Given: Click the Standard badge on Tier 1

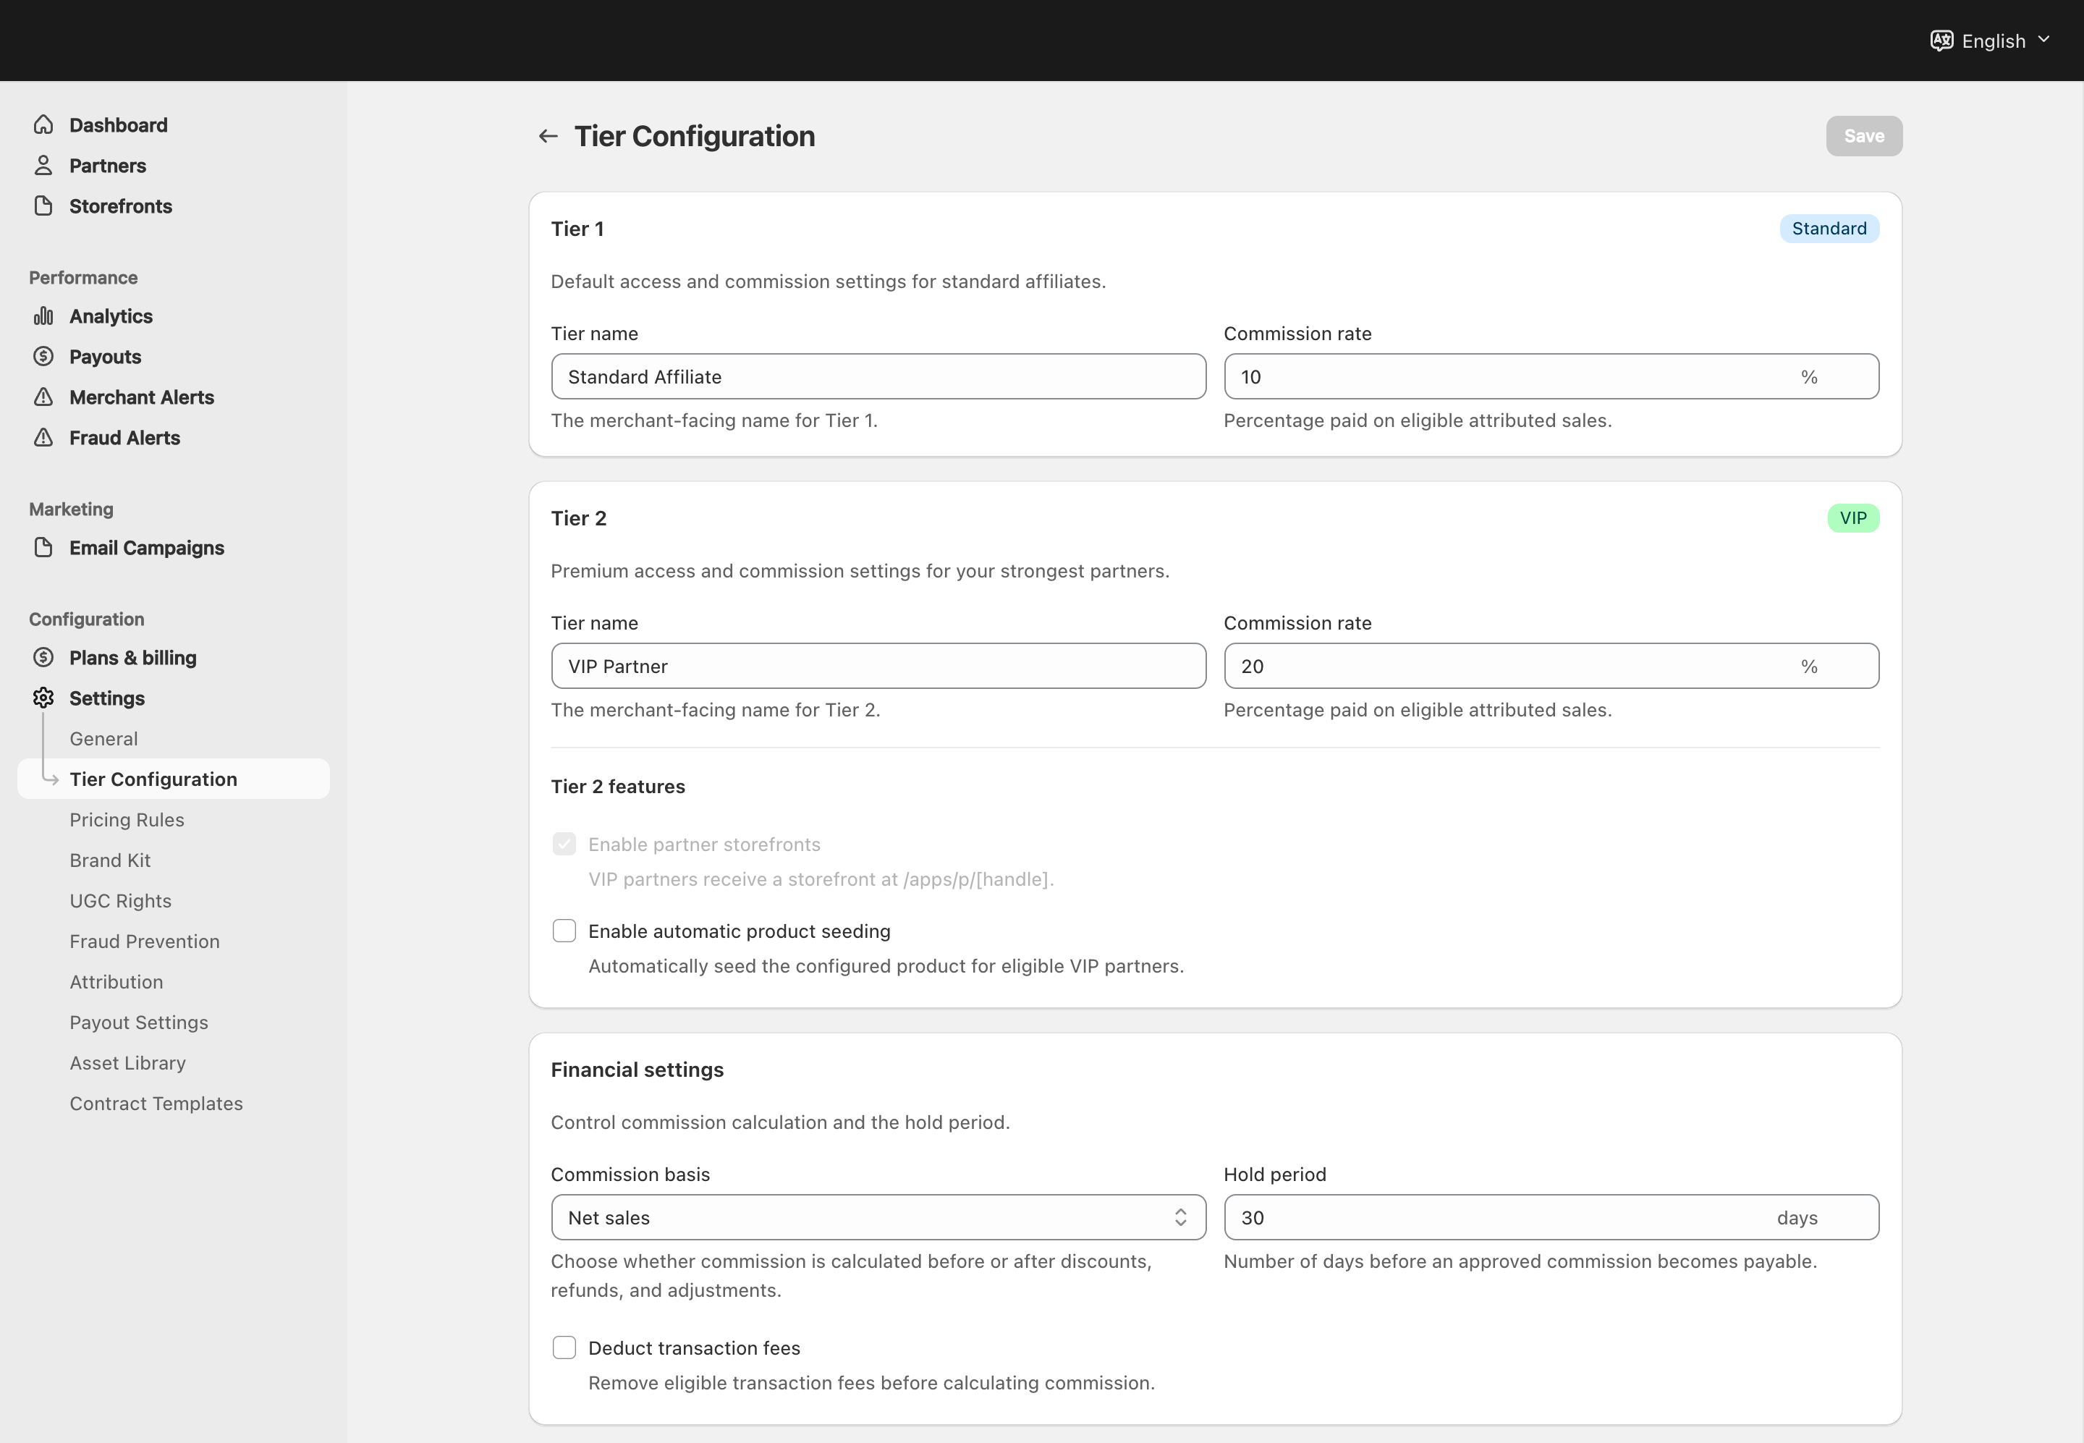Looking at the screenshot, I should tap(1829, 229).
